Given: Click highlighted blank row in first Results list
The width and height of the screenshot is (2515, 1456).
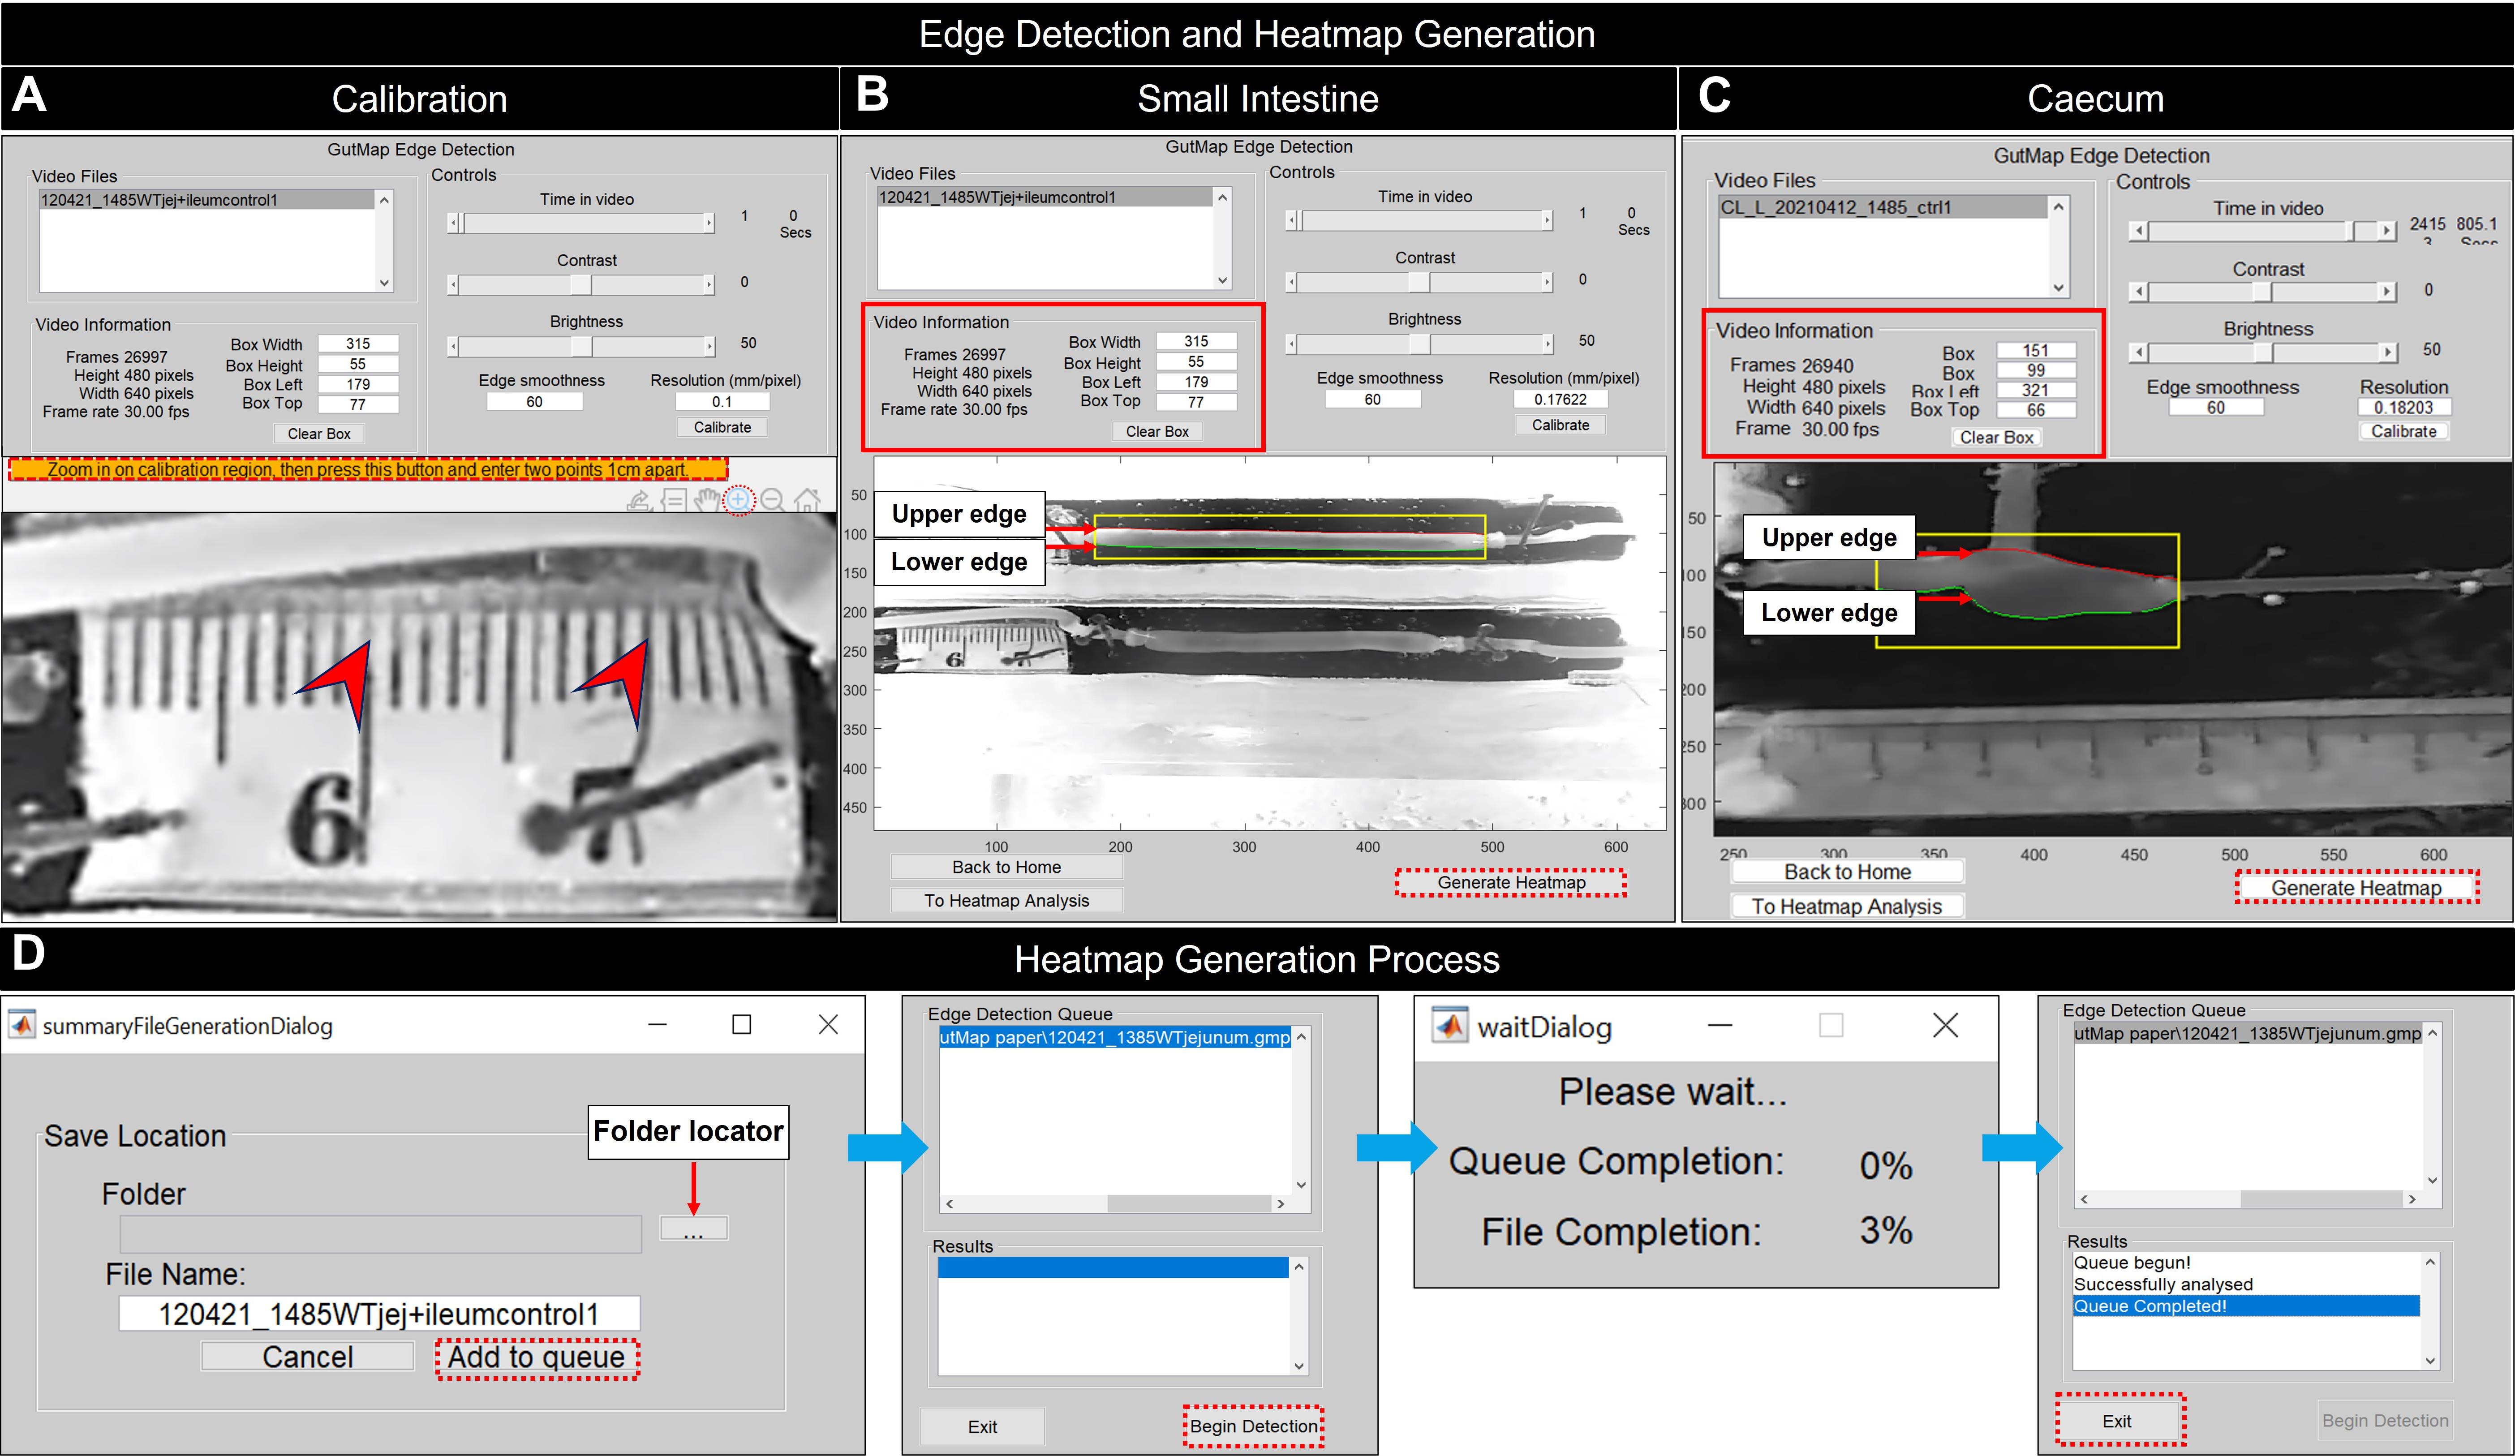Looking at the screenshot, I should pos(1113,1267).
